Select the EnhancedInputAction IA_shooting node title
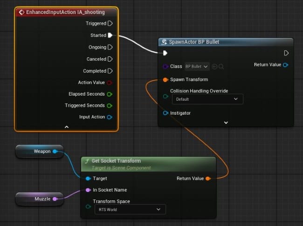 66,12
